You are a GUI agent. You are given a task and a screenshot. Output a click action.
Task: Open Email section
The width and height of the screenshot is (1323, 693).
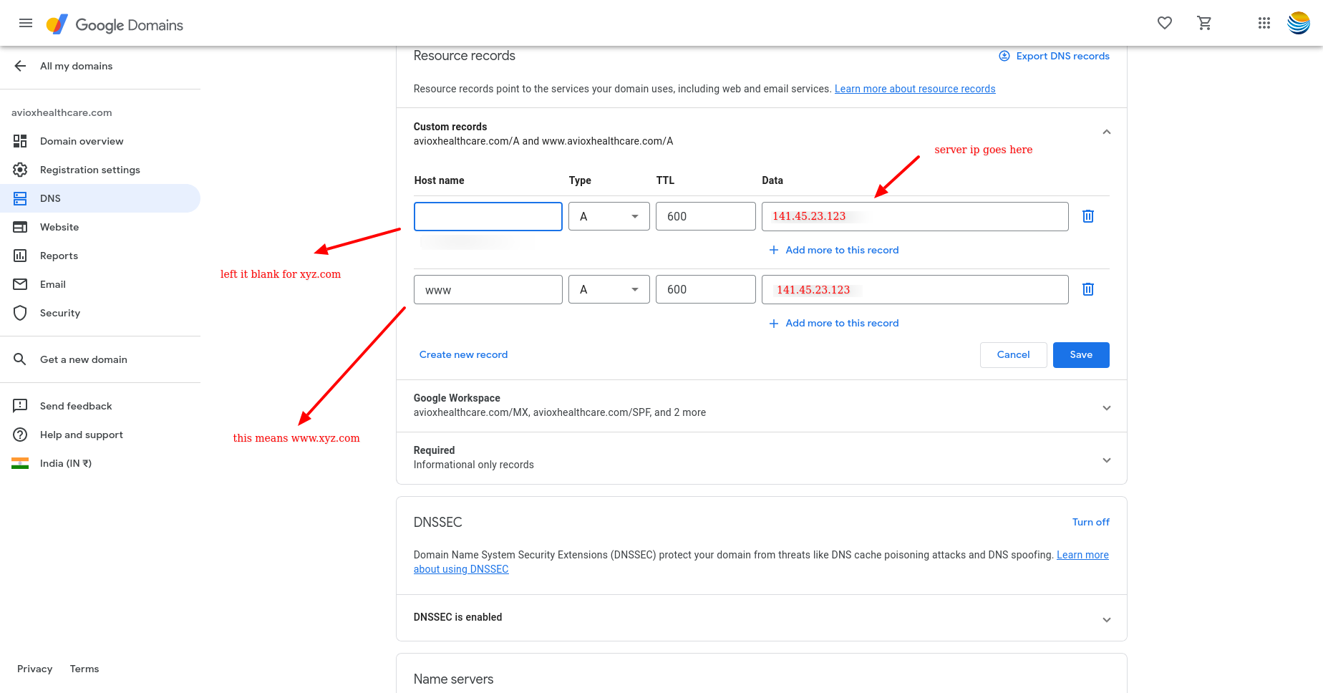click(53, 284)
